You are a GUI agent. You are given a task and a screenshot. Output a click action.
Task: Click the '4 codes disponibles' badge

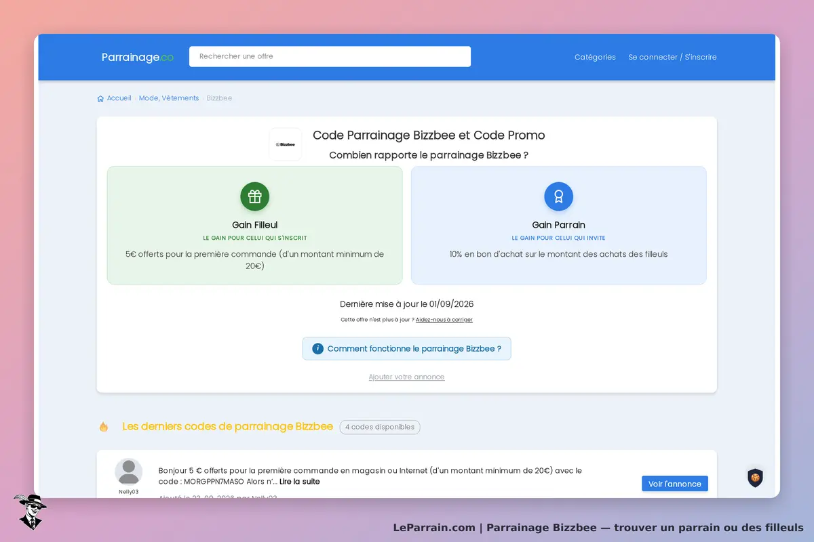point(380,427)
